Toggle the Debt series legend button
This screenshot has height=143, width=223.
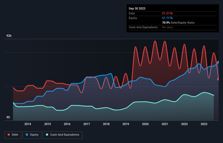click(13, 135)
